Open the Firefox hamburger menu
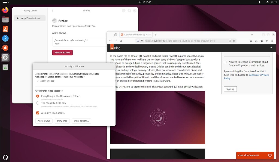Image resolution: width=279 pixels, height=162 pixels. (272, 41)
